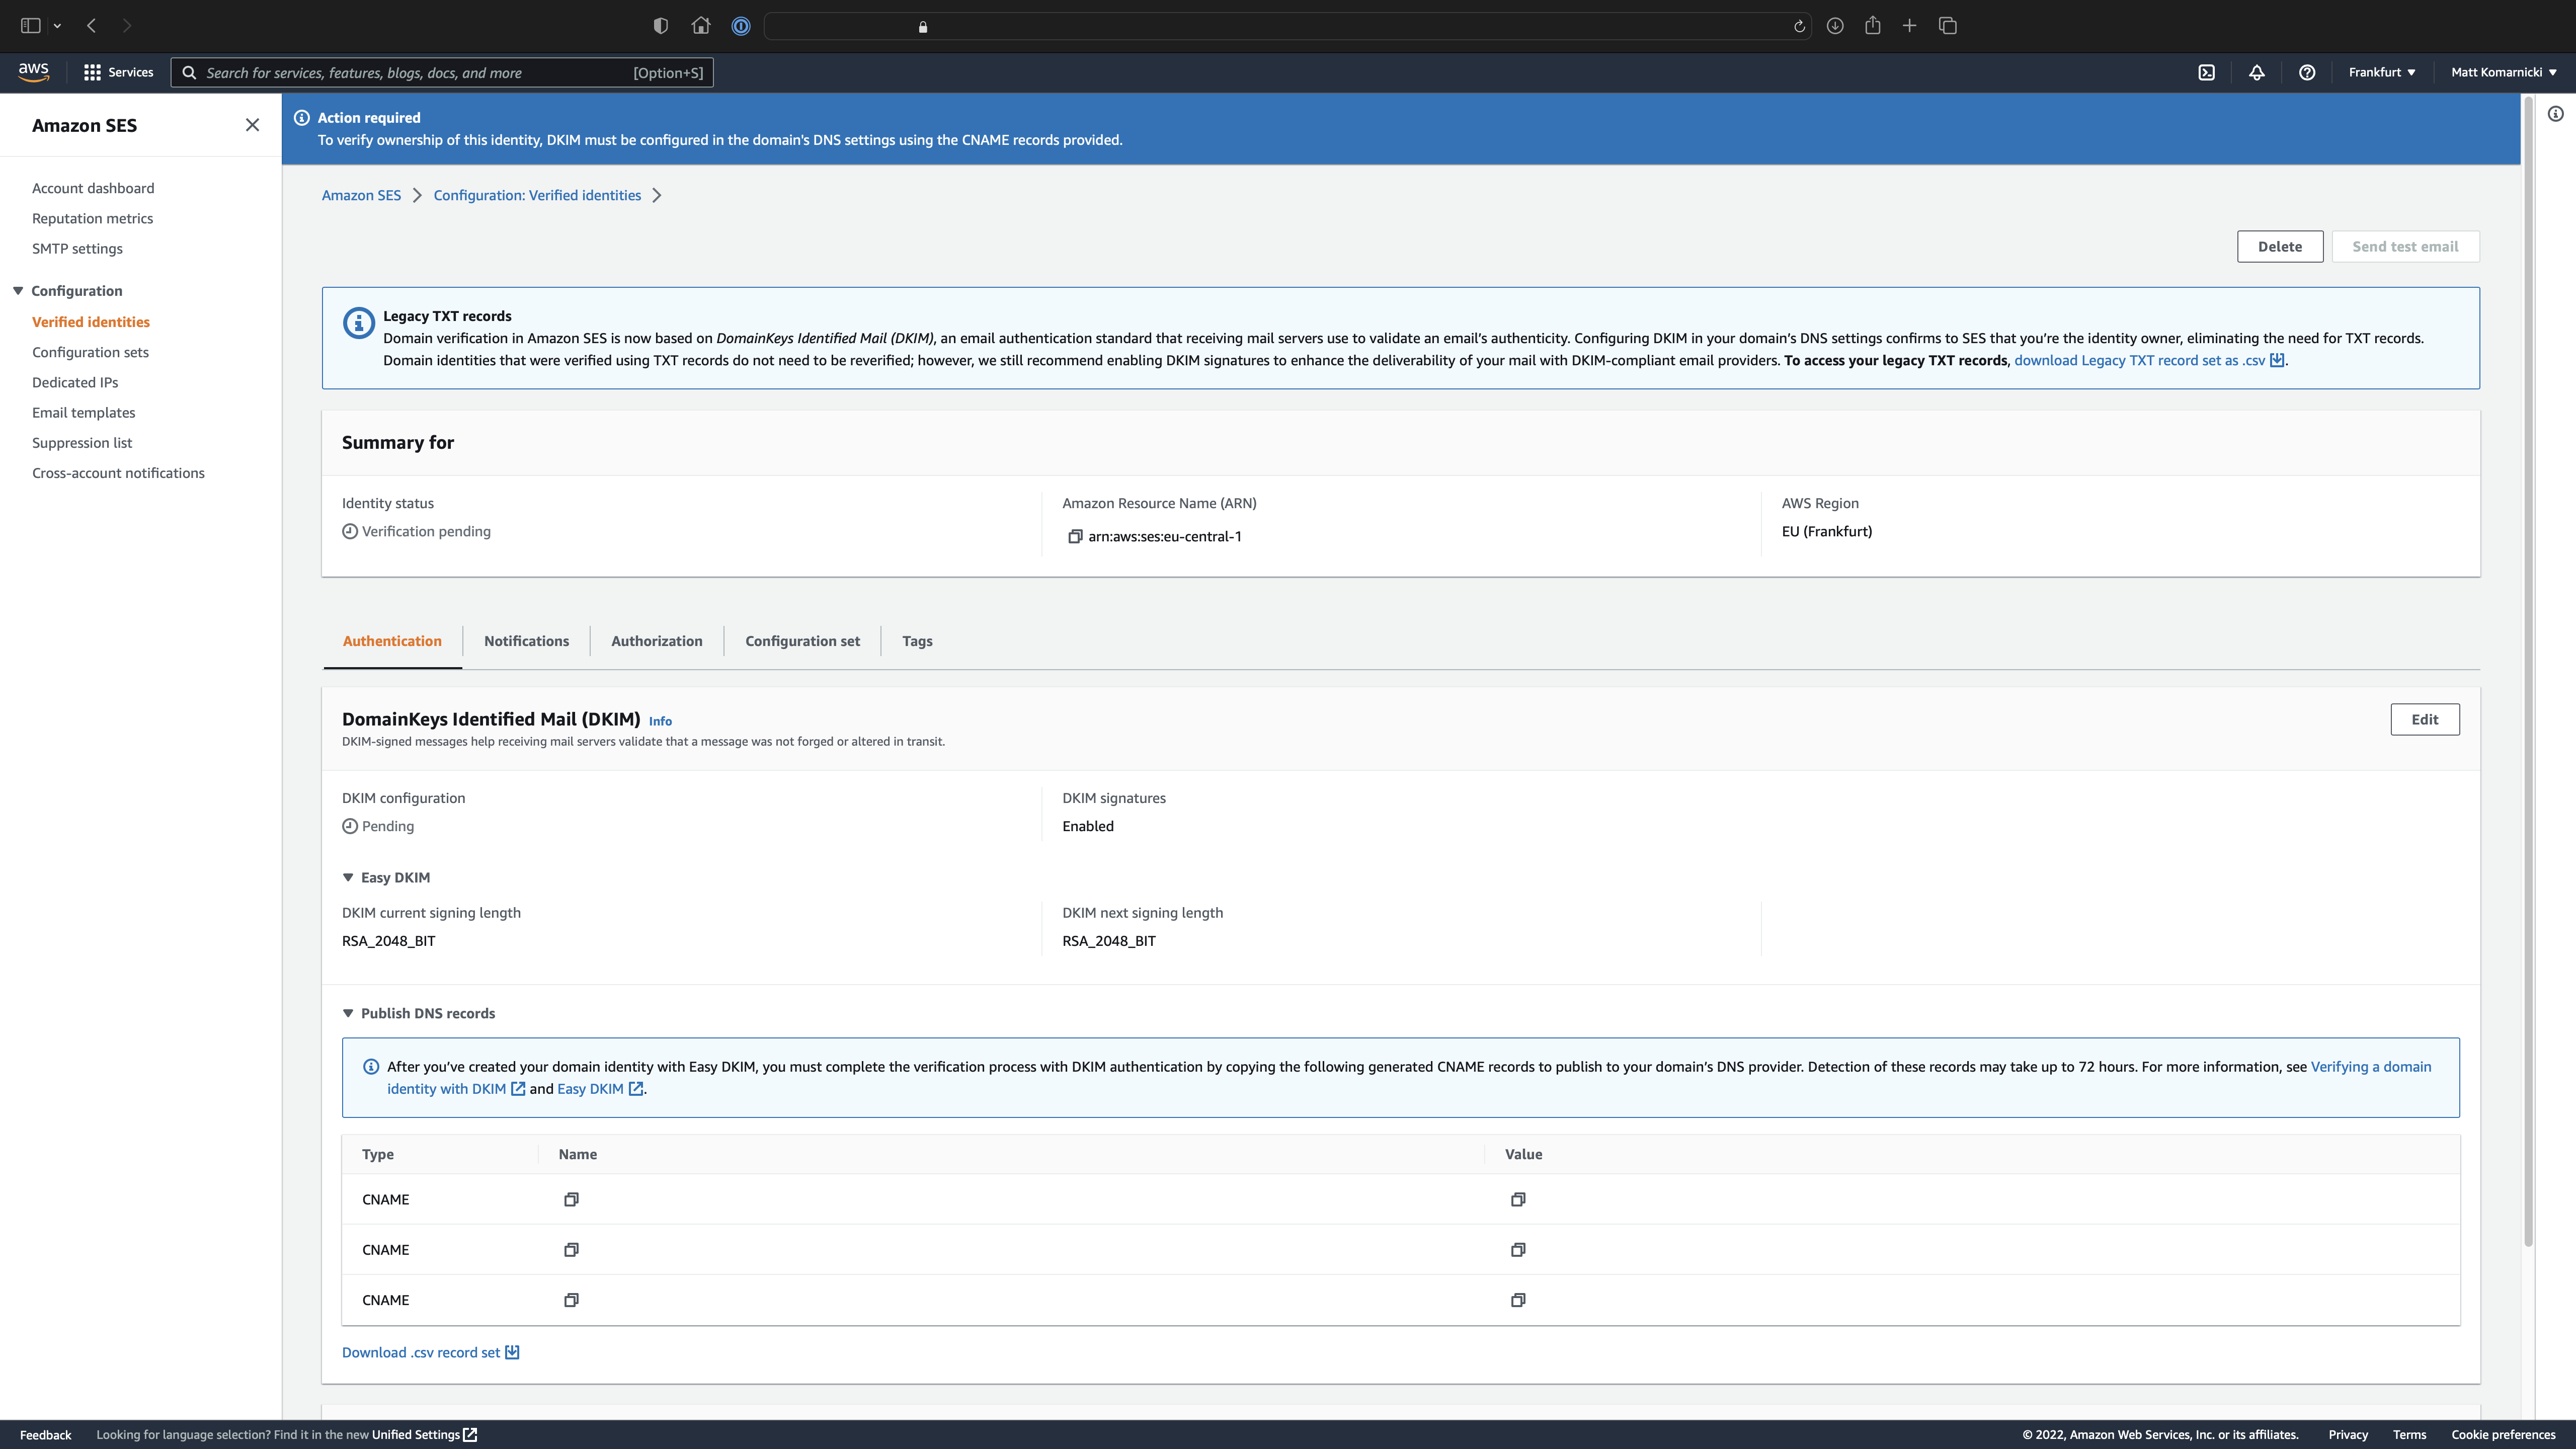Select the Authentication tab

pyautogui.click(x=391, y=638)
